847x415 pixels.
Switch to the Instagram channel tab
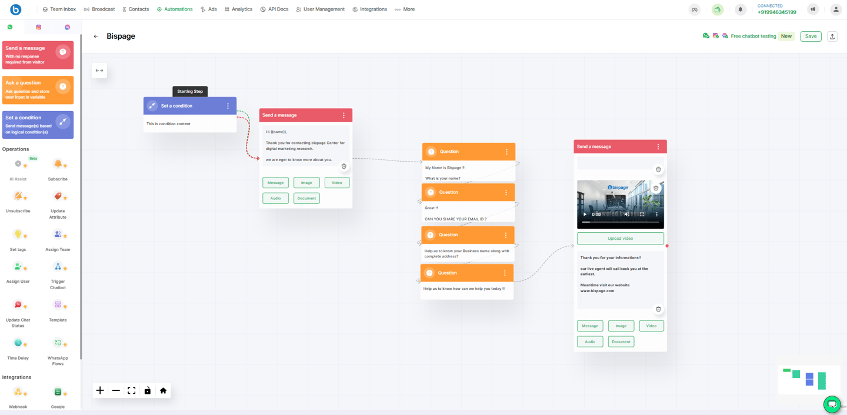(x=39, y=27)
